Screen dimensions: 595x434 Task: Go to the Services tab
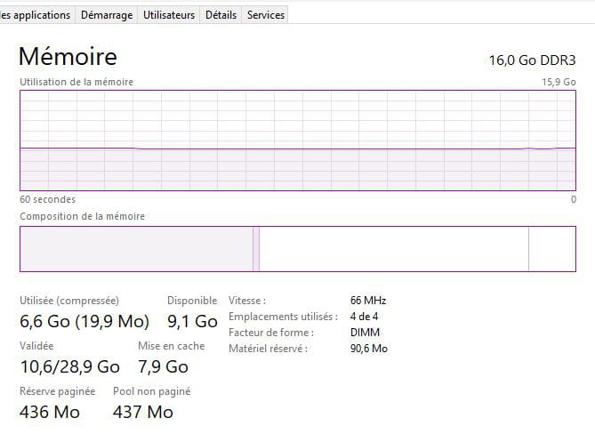coord(266,15)
